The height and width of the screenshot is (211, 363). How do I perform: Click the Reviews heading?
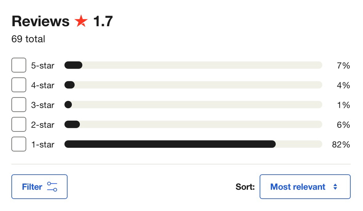(x=40, y=21)
